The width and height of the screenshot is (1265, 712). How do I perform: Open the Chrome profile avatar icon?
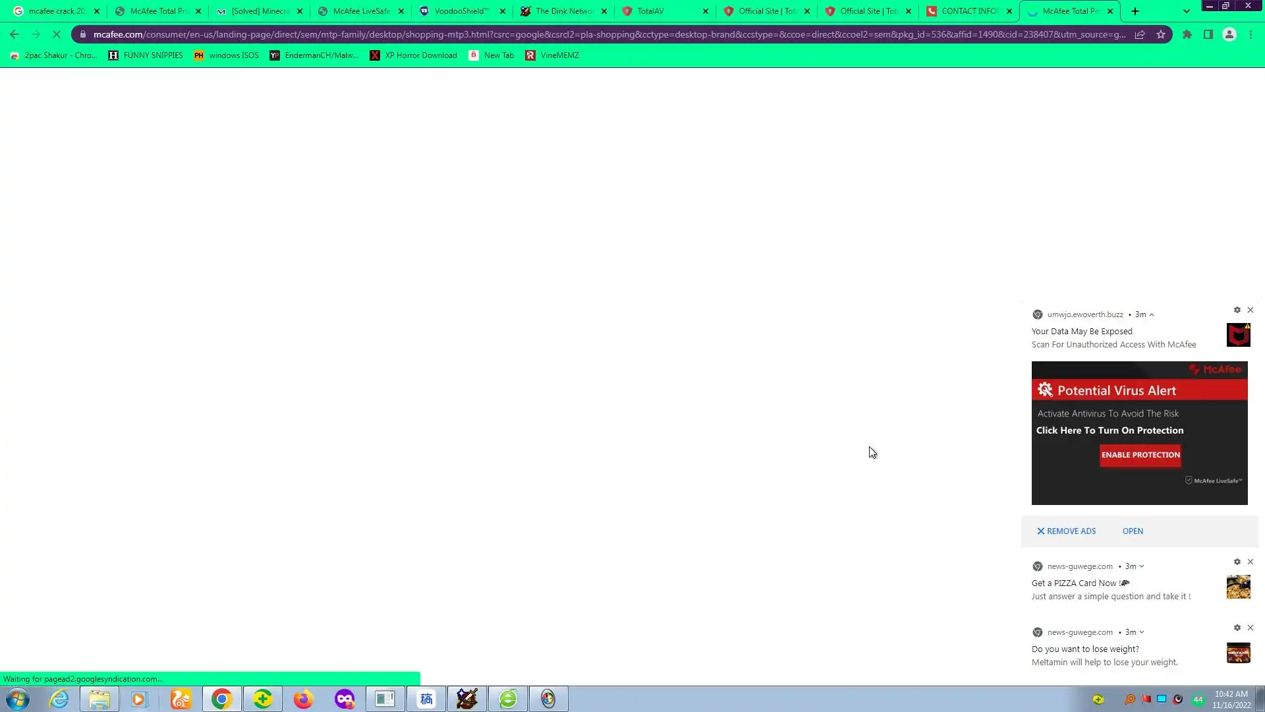1229,34
